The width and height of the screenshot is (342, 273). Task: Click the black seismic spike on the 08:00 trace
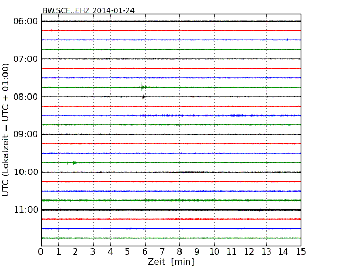point(143,97)
